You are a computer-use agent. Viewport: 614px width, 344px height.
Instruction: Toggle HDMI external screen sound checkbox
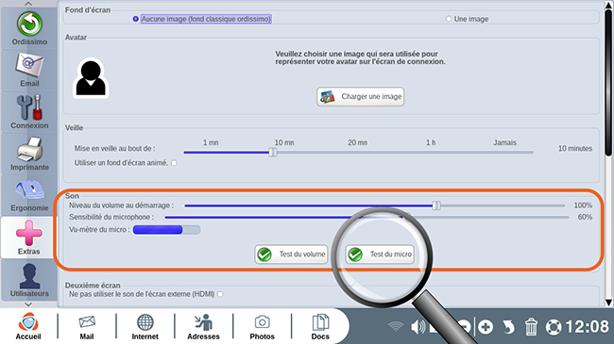click(220, 294)
